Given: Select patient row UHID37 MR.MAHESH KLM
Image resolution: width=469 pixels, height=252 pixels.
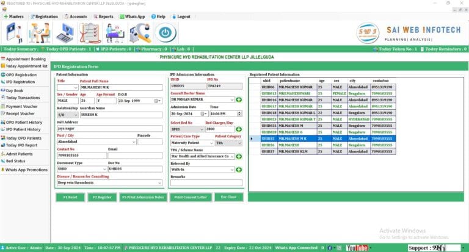Looking at the screenshot, I should tap(328, 151).
